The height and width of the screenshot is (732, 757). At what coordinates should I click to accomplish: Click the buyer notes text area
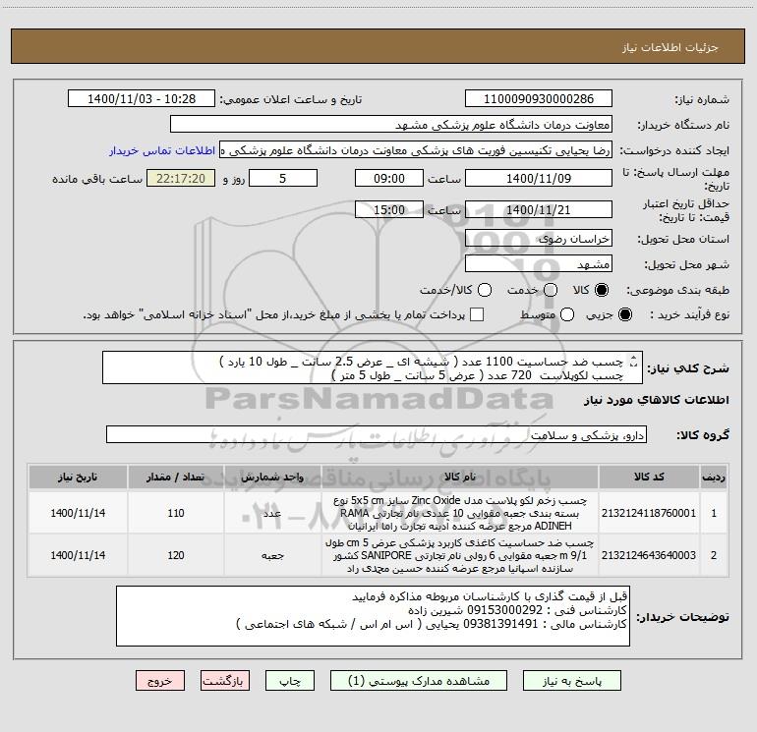click(373, 616)
